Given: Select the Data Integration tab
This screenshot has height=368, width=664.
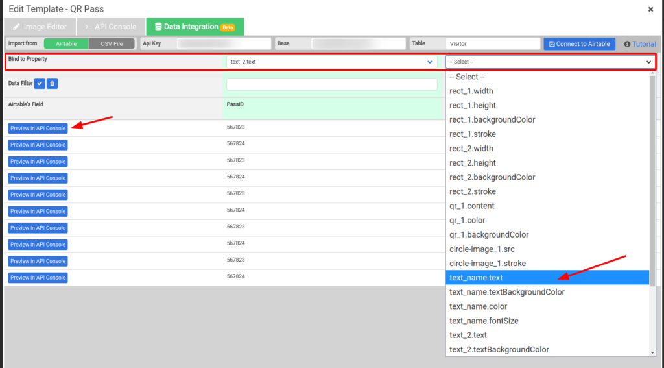Looking at the screenshot, I should (x=195, y=27).
